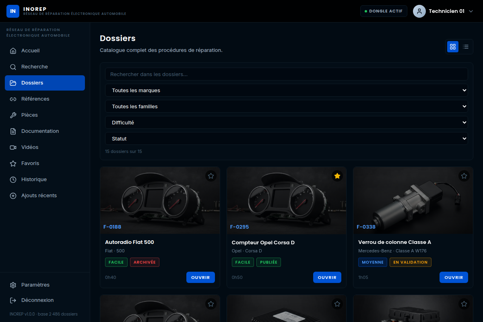Toggle star on second-row right card

[464, 304]
